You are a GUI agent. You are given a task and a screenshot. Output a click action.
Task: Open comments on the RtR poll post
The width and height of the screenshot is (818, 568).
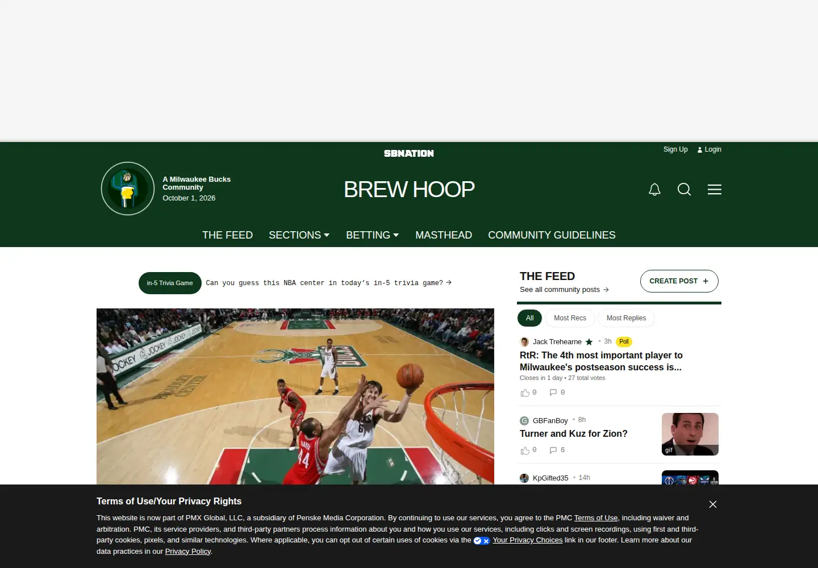(x=553, y=392)
